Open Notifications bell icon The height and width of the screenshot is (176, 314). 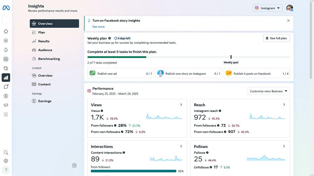pyautogui.click(x=6, y=50)
